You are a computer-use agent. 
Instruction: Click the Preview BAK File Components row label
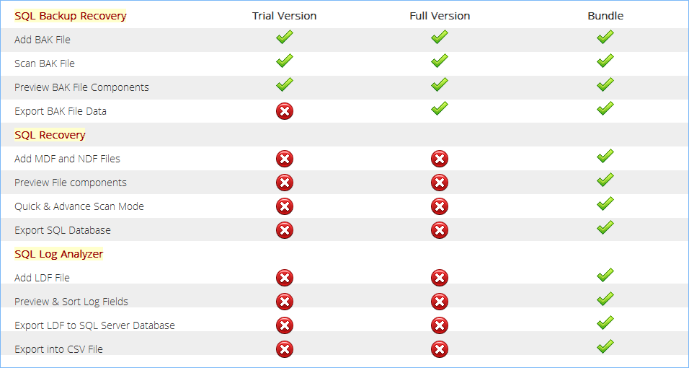pos(81,87)
